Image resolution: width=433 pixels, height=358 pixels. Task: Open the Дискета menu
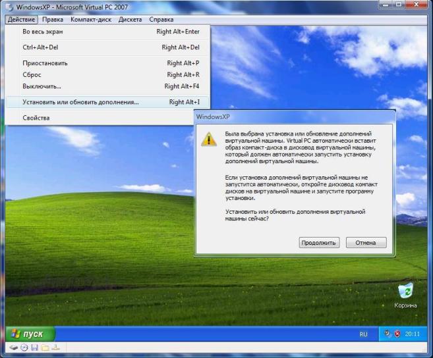(x=130, y=20)
